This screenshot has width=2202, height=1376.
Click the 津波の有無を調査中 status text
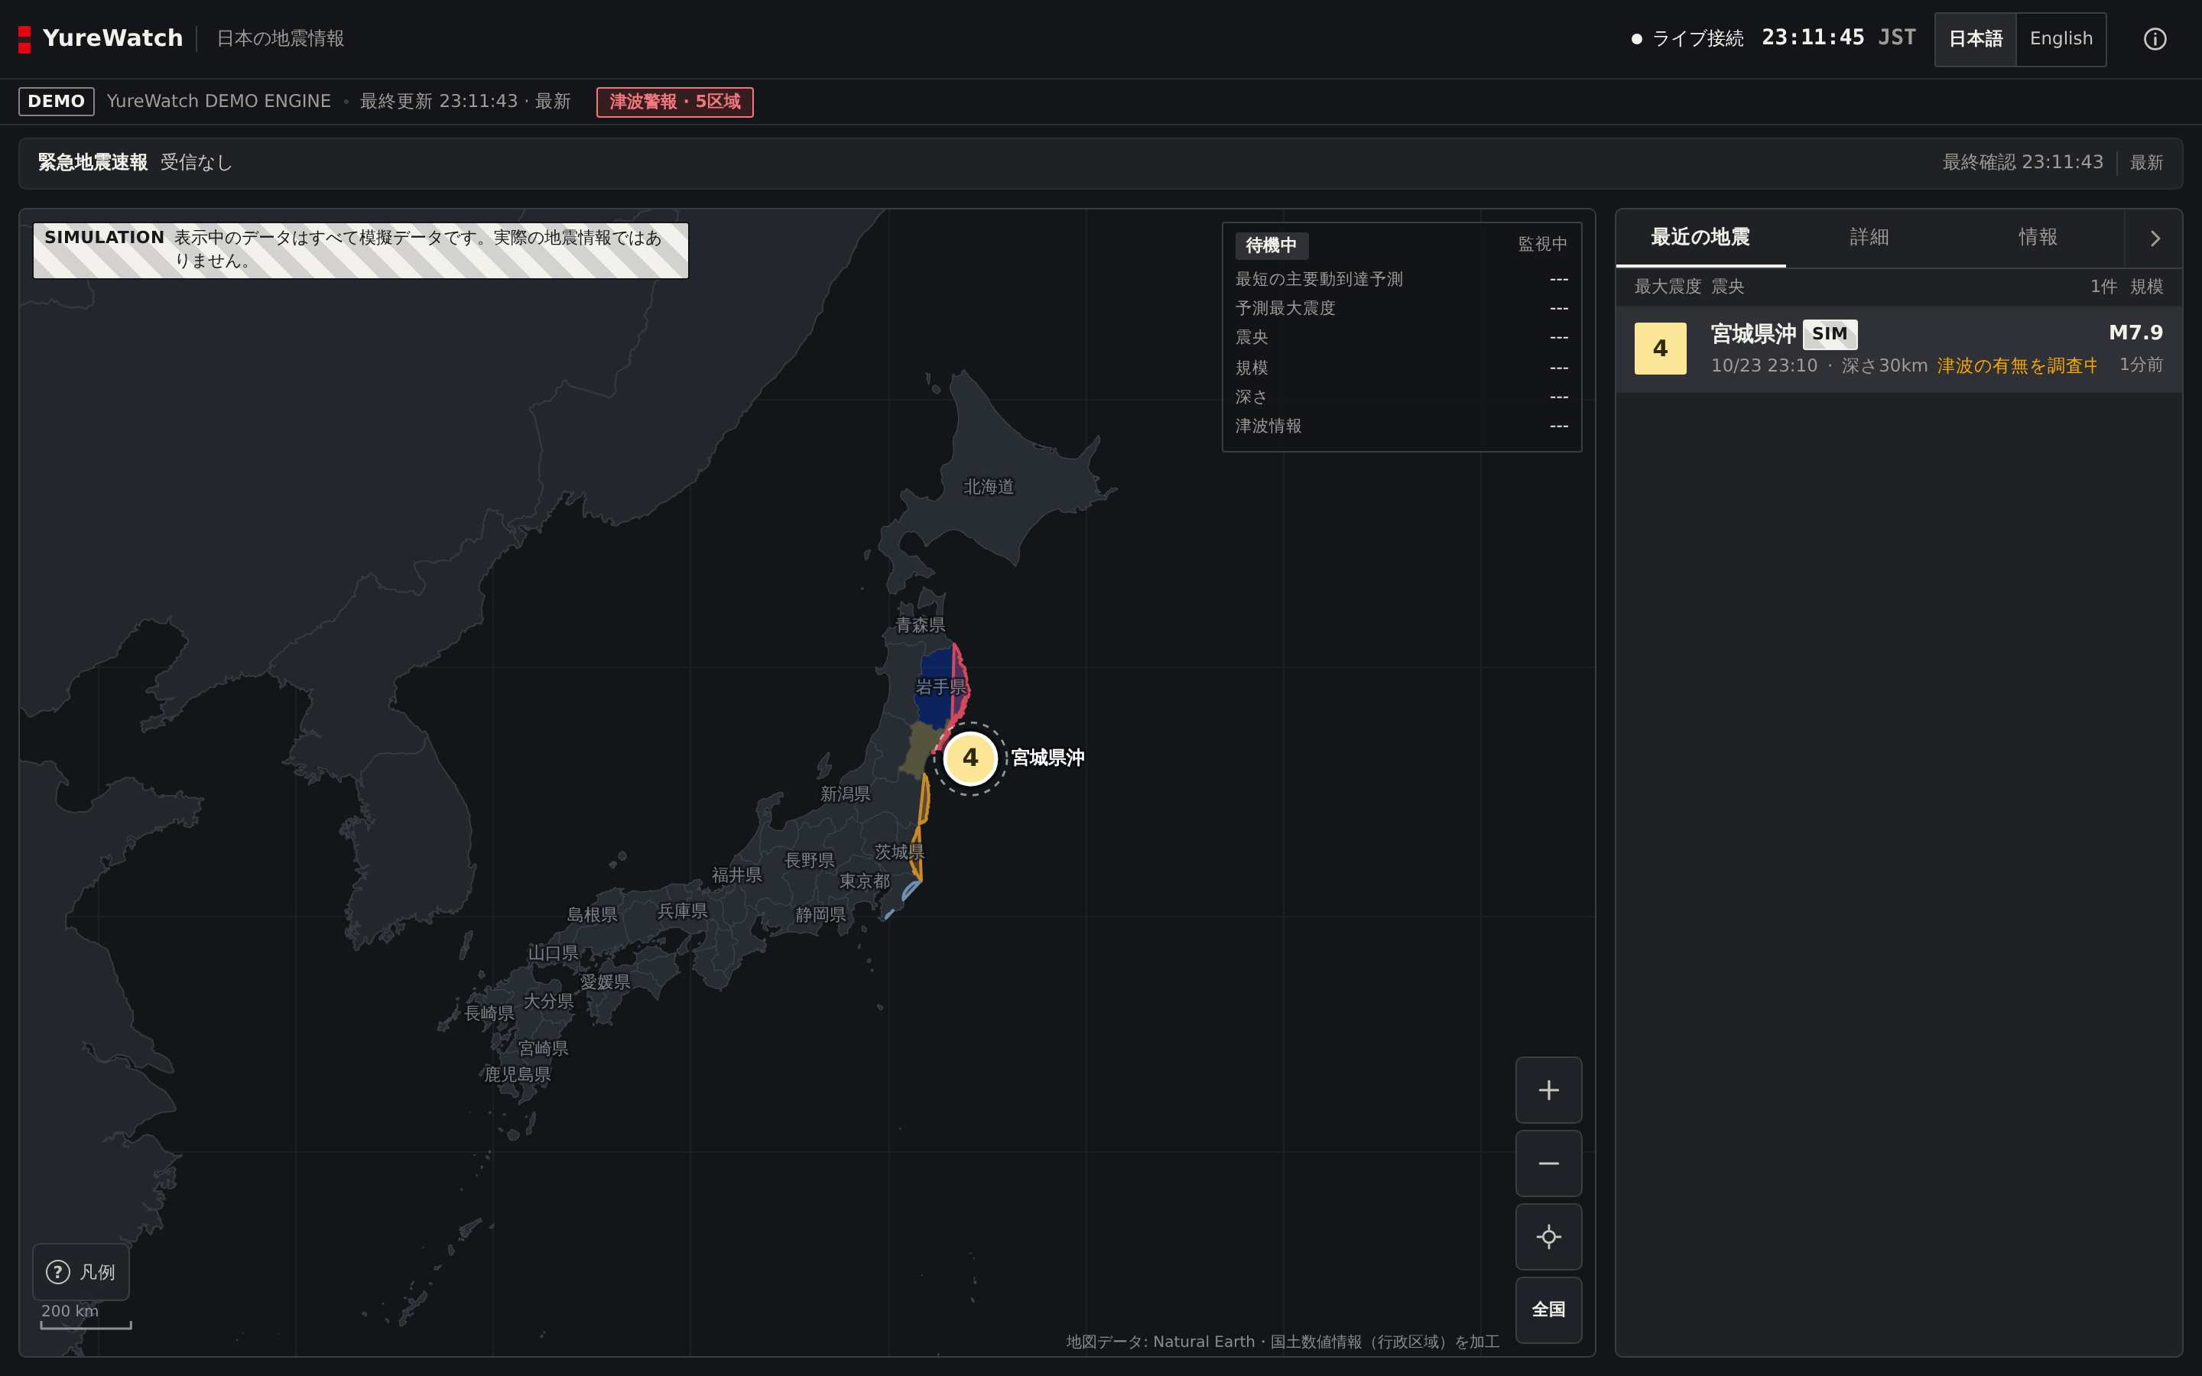pos(2016,365)
